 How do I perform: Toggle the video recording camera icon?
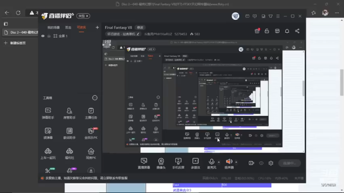[x=251, y=163]
